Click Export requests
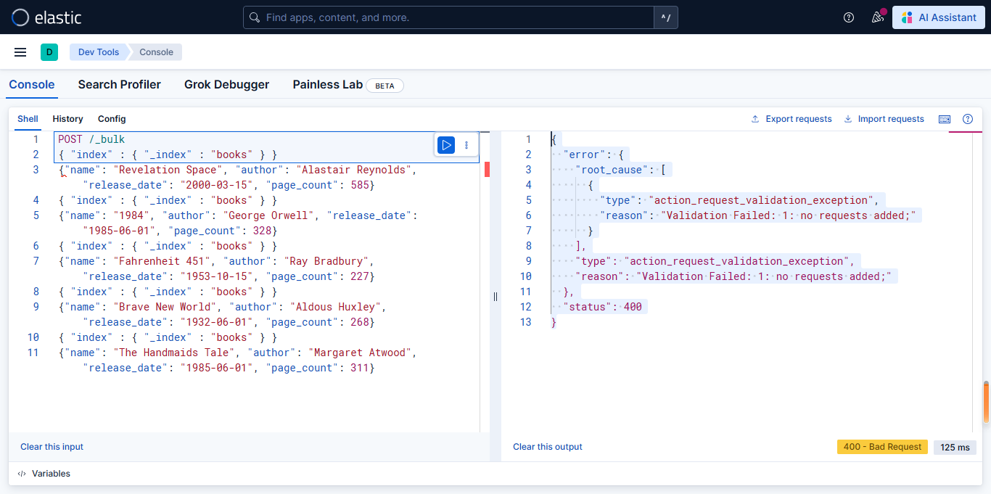This screenshot has height=494, width=991. tap(791, 119)
